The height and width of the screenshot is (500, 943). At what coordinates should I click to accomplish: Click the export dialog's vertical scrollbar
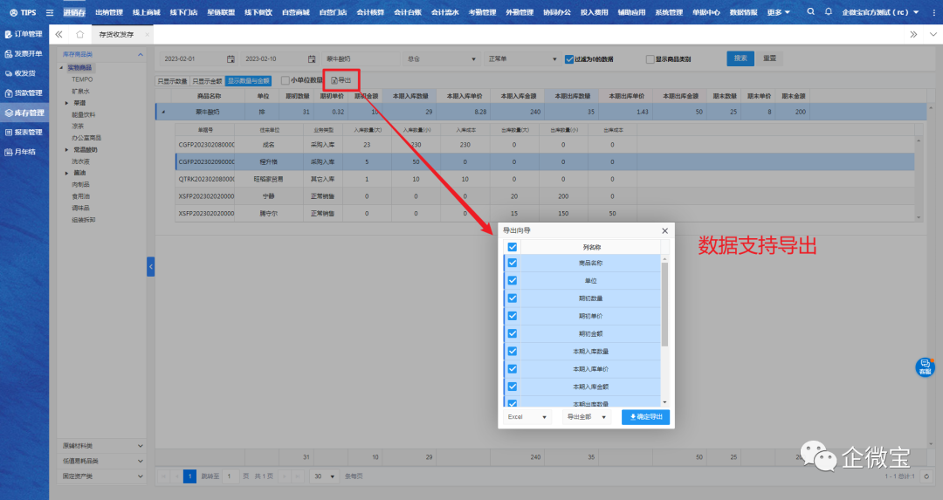665,305
